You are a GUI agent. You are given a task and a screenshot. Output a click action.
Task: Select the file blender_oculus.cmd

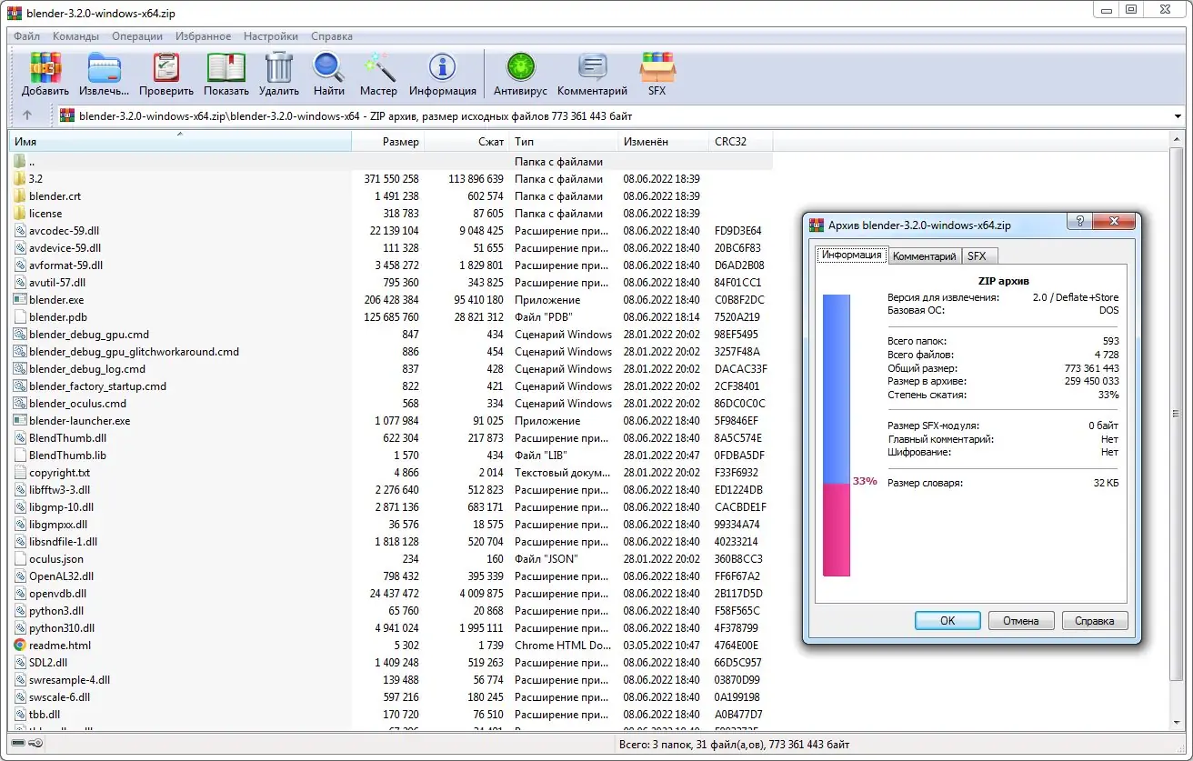77,404
